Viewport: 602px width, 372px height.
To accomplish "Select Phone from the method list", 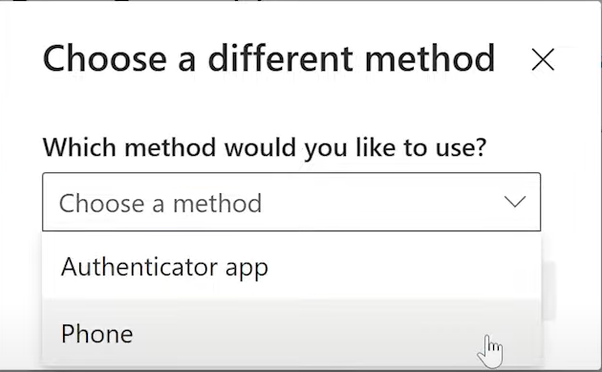I will click(291, 333).
